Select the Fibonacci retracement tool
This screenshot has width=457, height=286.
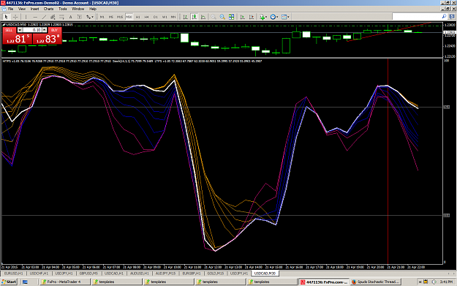point(61,17)
